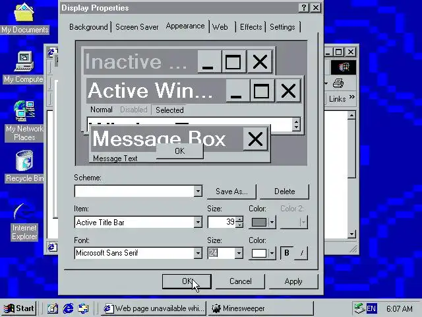The image size is (422, 317).
Task: Confirm with the dialog OK button
Action: tap(187, 281)
